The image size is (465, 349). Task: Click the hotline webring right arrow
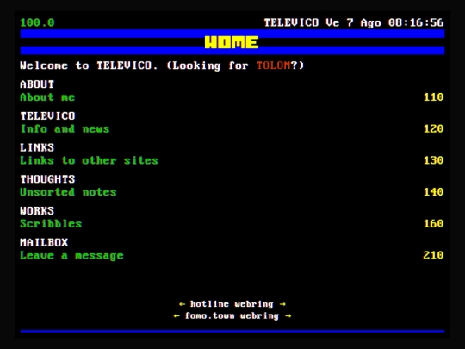point(282,304)
